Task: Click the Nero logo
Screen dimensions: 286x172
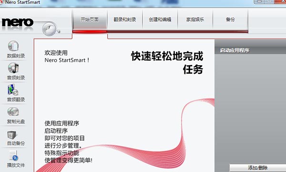Action: tap(18, 22)
